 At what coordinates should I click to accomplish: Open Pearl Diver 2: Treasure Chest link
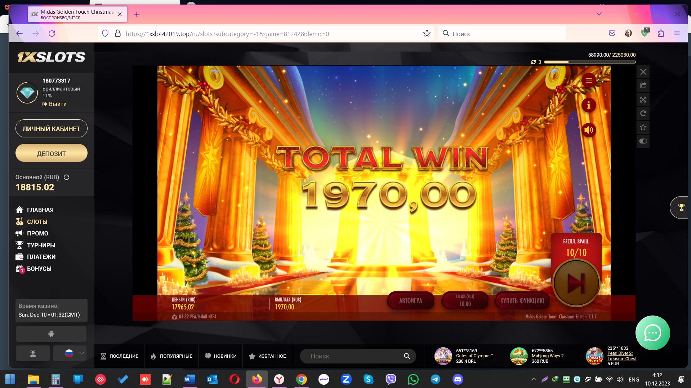click(622, 356)
